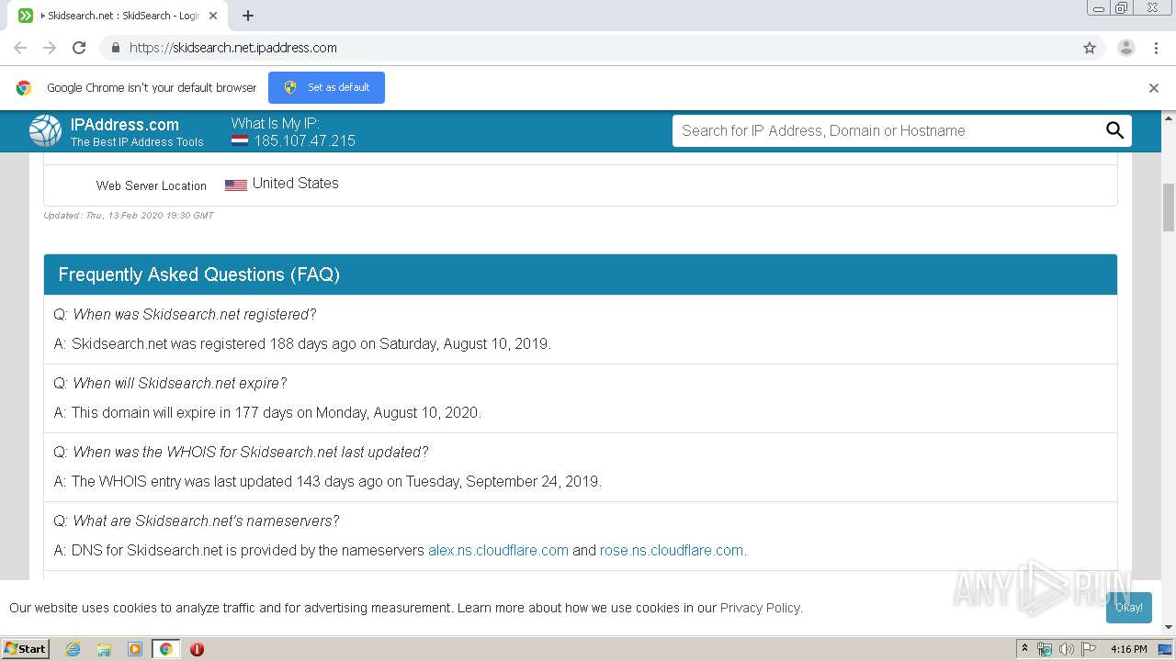Image resolution: width=1176 pixels, height=661 pixels.
Task: Click the answer about September 24, 2019
Action: [336, 482]
